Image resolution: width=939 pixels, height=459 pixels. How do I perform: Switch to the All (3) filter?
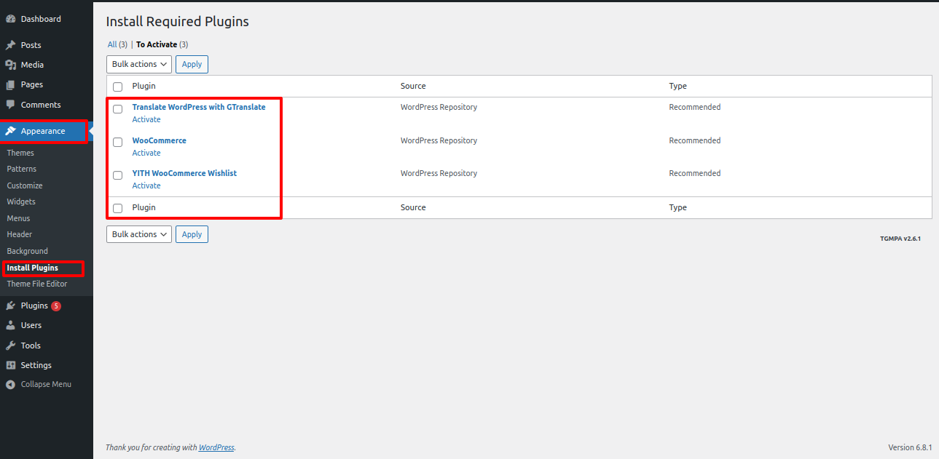pos(117,44)
